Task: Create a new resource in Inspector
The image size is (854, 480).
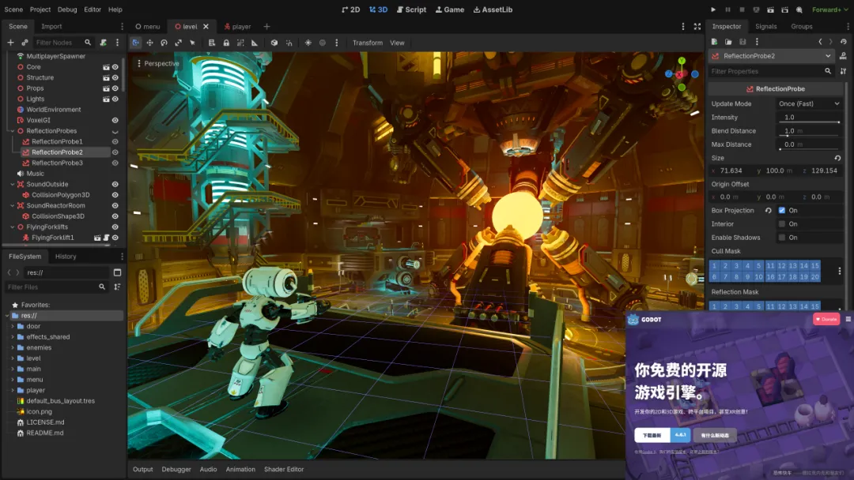Action: [714, 42]
